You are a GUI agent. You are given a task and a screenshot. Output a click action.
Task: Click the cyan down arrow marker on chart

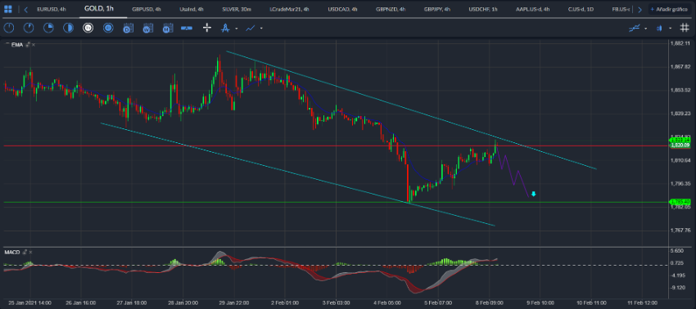click(534, 194)
